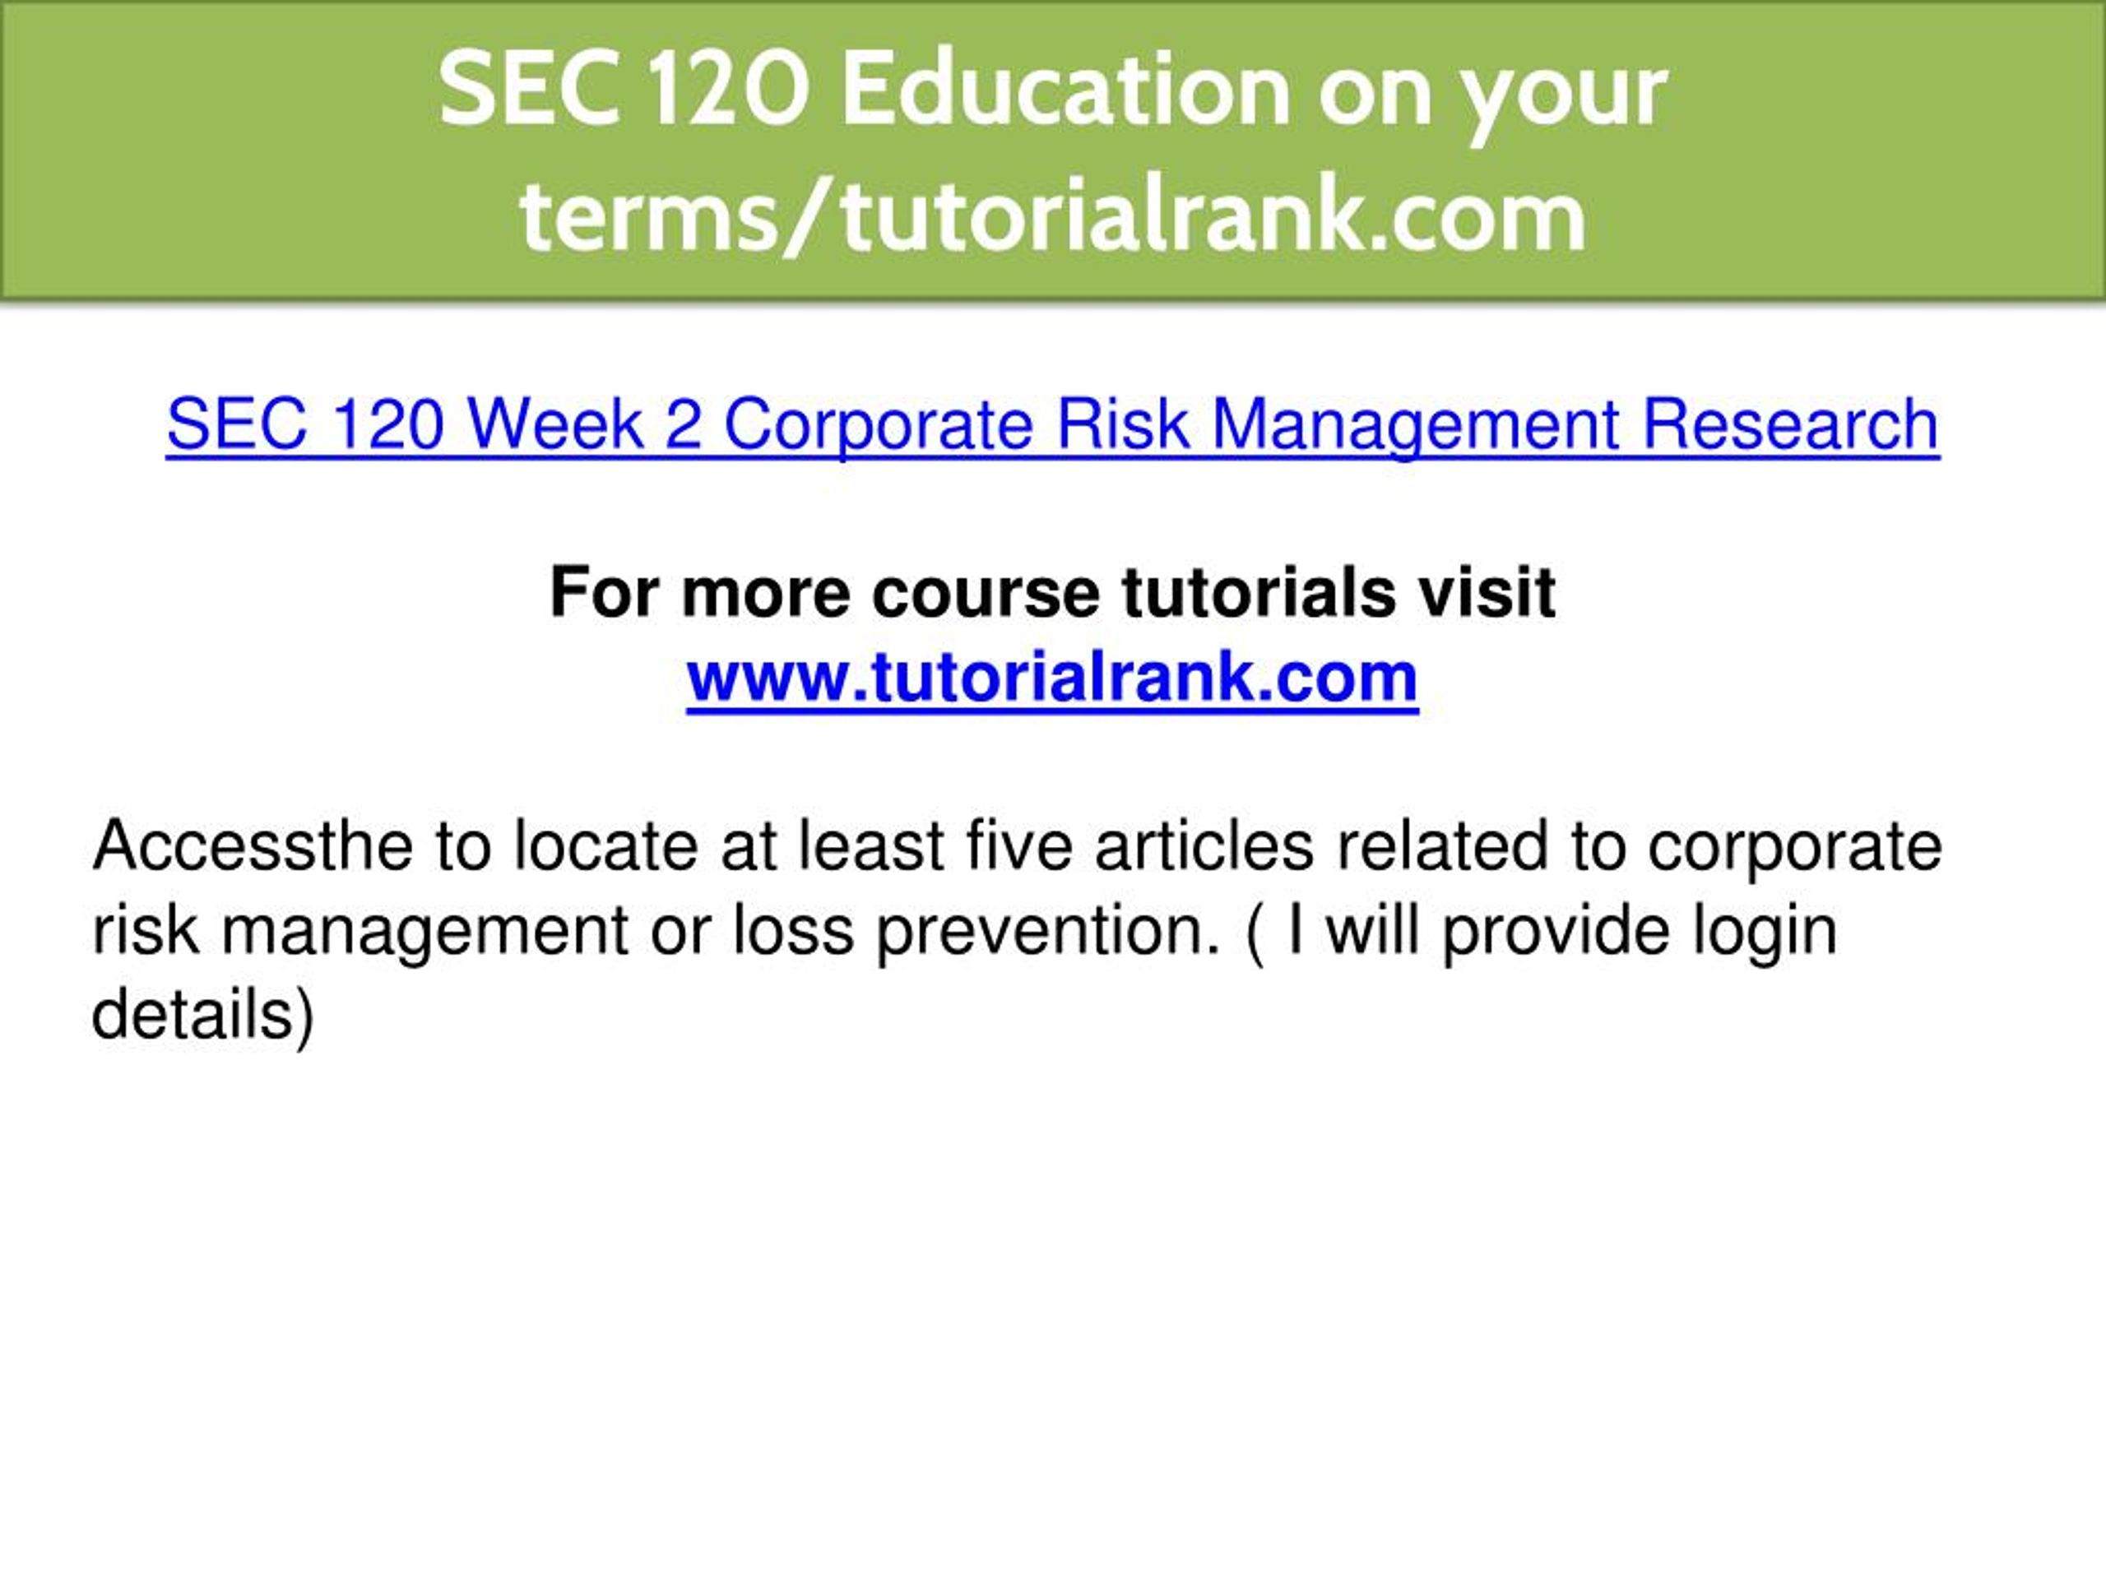Follow the www.tutorialrank.com hyperlink
The image size is (2106, 1579).
click(1052, 677)
